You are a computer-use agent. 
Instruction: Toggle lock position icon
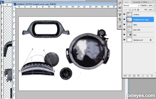[x=135, y=10]
